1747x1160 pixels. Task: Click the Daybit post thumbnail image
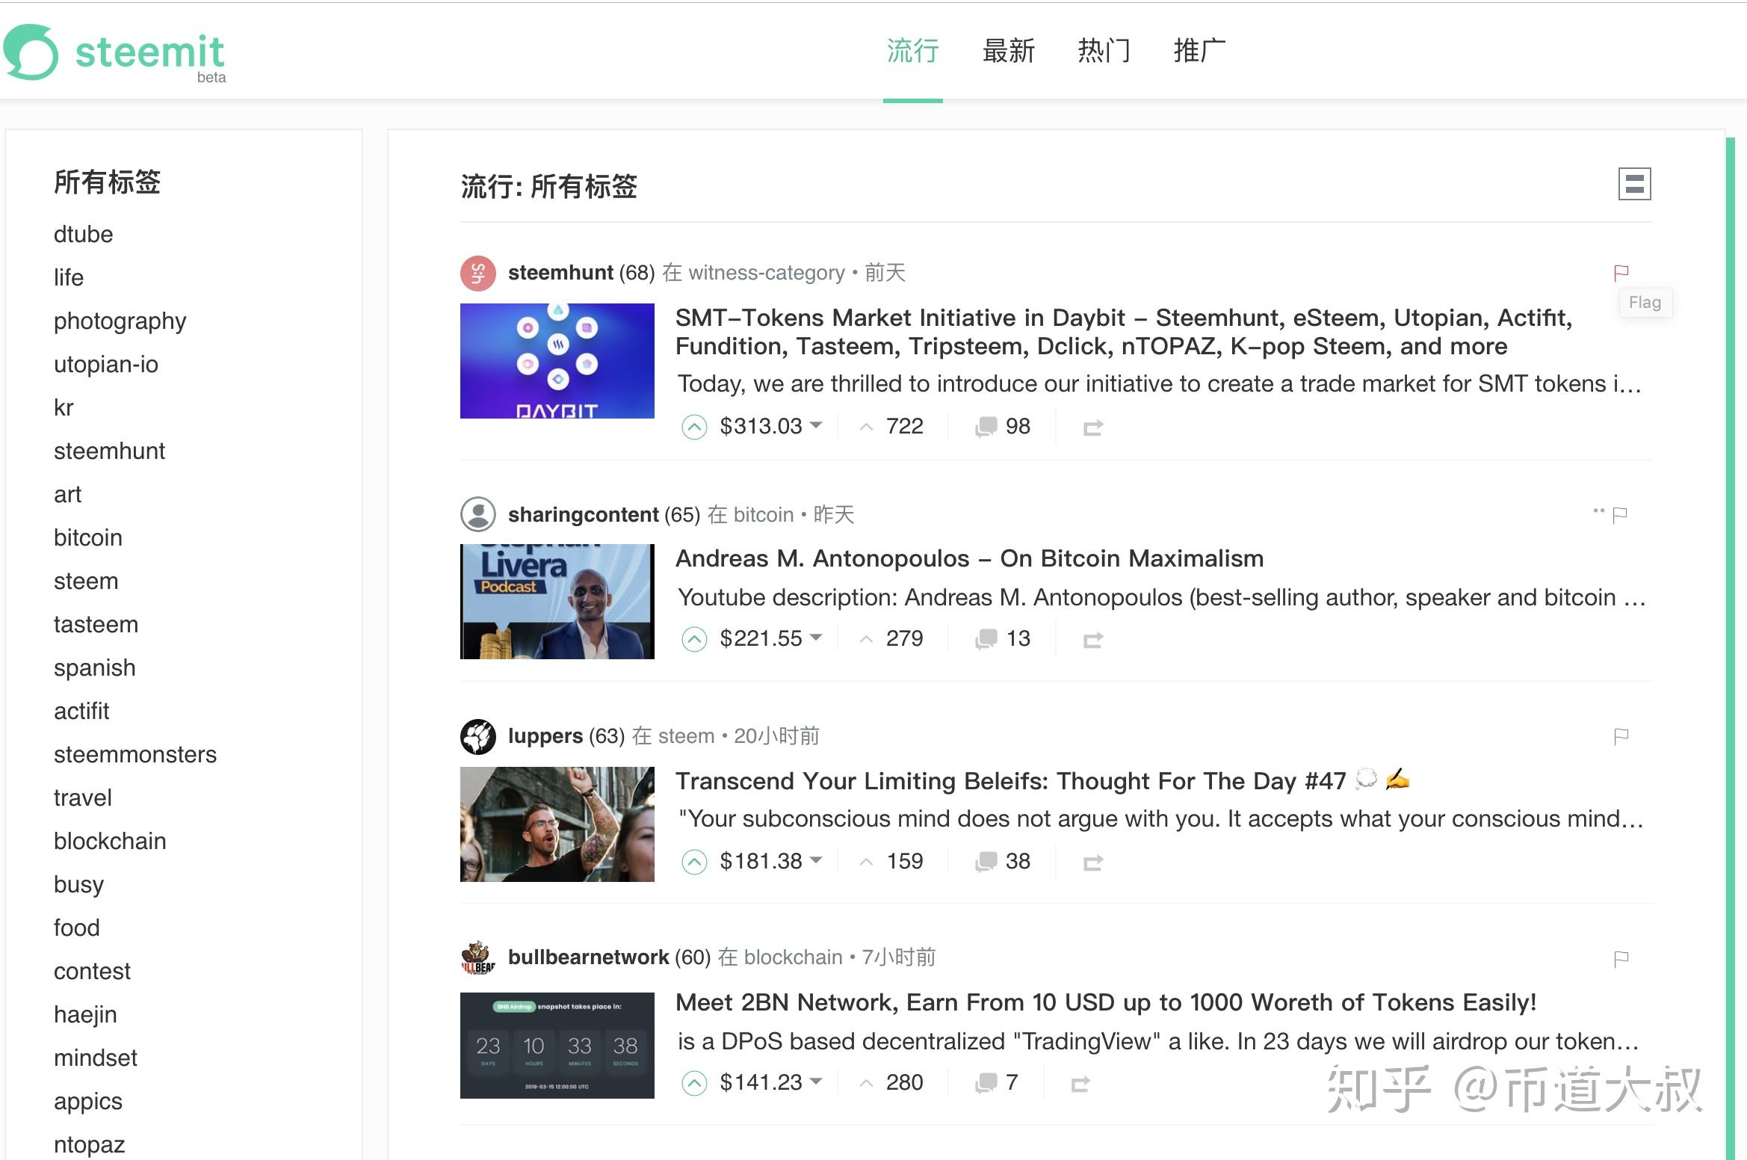(x=557, y=360)
